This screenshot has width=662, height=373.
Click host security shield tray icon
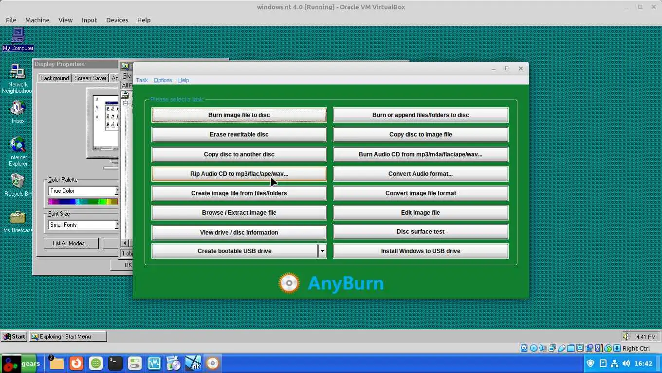(590, 363)
